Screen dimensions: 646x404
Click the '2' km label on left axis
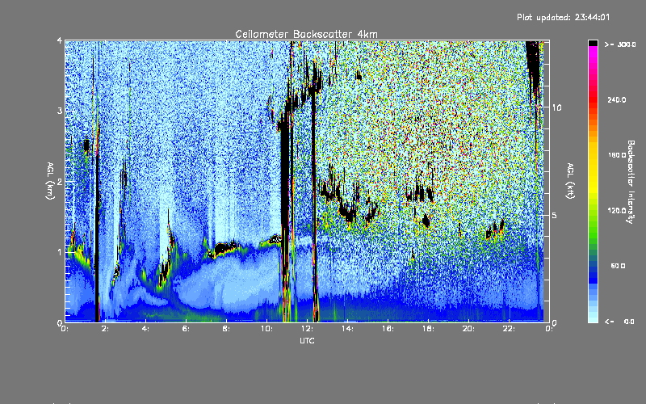[x=60, y=182]
